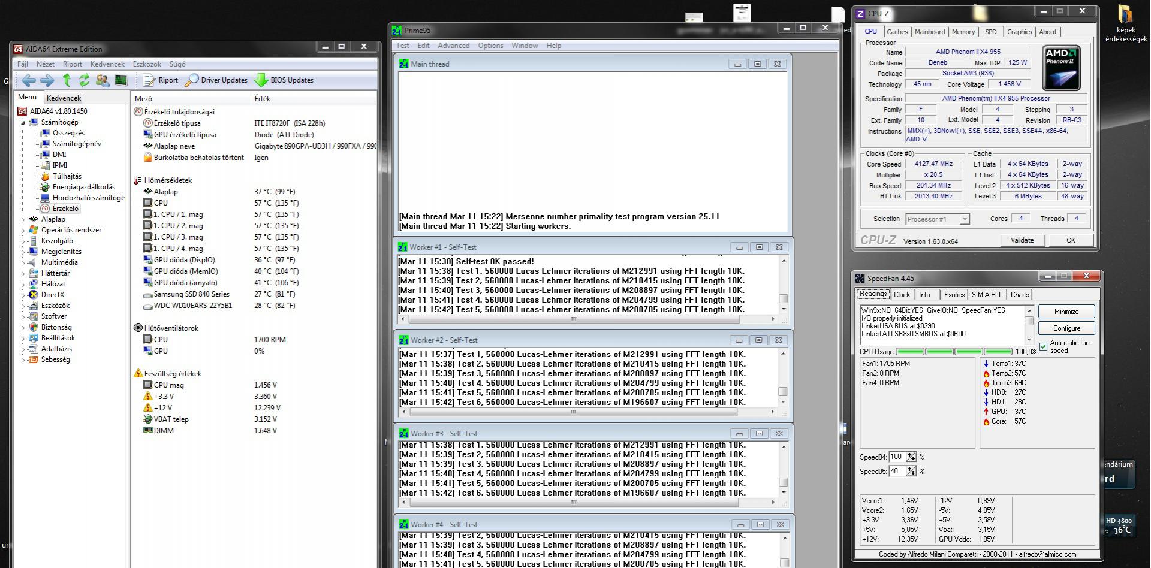Click the Speed05 value field

pos(897,472)
